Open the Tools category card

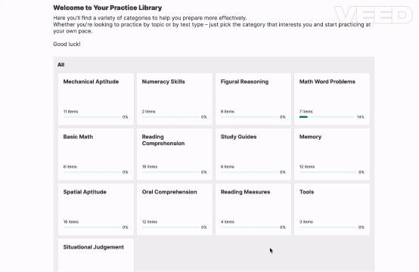coord(332,209)
